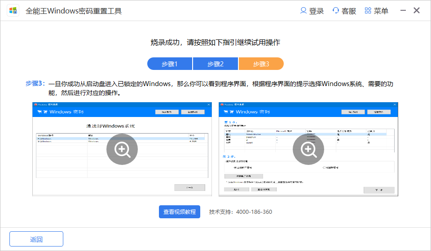Click the 全能王Windows密码重置工具 window title
Screen dimensions: 431x251
tap(74, 11)
